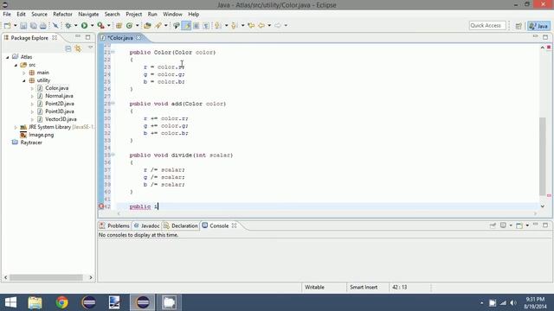This screenshot has height=311, width=554.
Task: Open the New file dropdown arrow
Action: pyautogui.click(x=16, y=25)
